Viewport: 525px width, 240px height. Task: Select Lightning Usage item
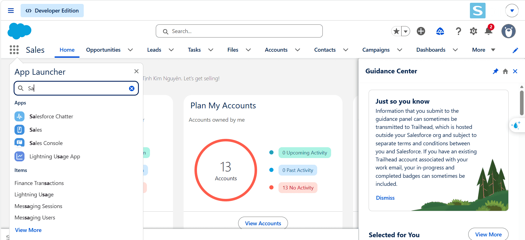click(34, 195)
